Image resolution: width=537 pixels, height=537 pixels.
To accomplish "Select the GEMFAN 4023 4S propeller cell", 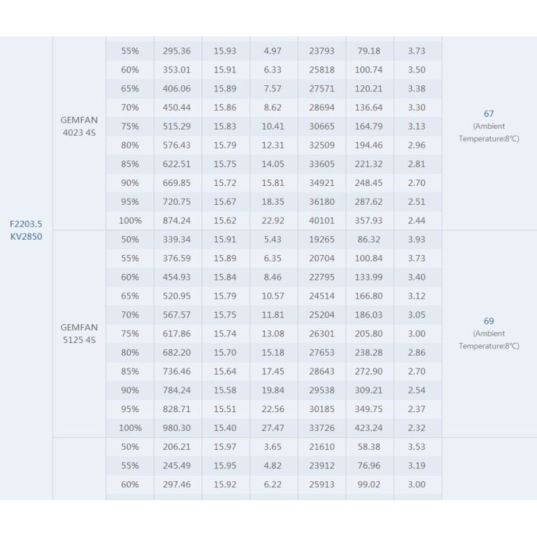I will point(79,126).
